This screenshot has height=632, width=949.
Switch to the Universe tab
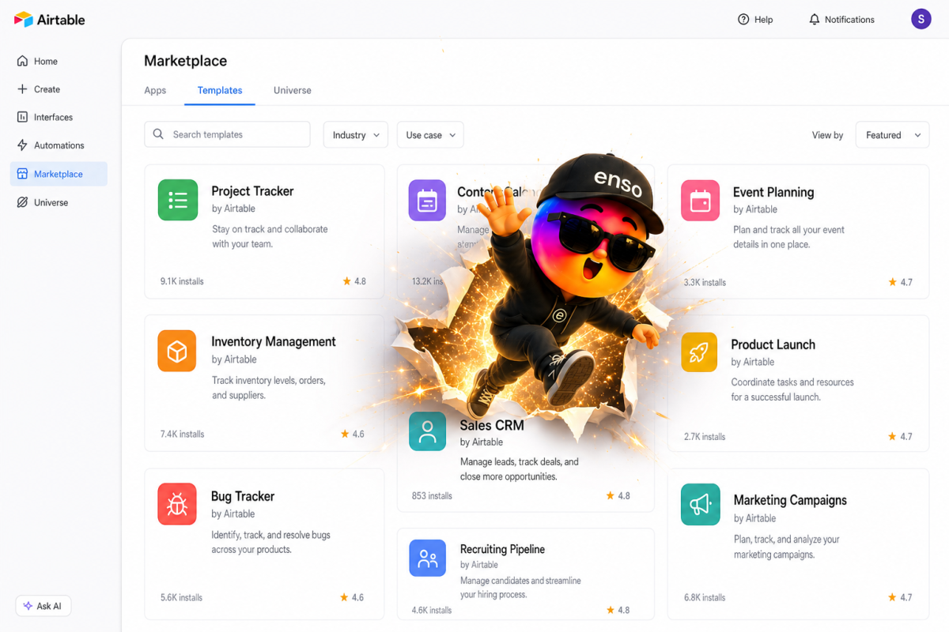pyautogui.click(x=293, y=90)
